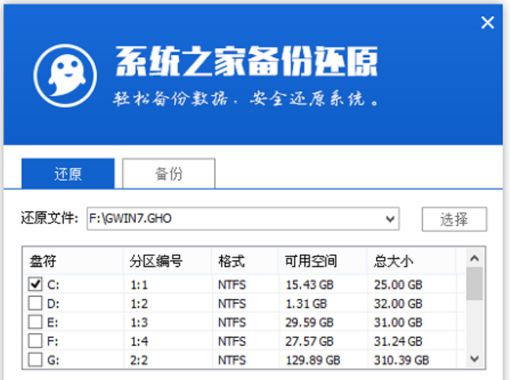This screenshot has width=510, height=380.
Task: Check the D: drive checkbox
Action: click(x=35, y=302)
